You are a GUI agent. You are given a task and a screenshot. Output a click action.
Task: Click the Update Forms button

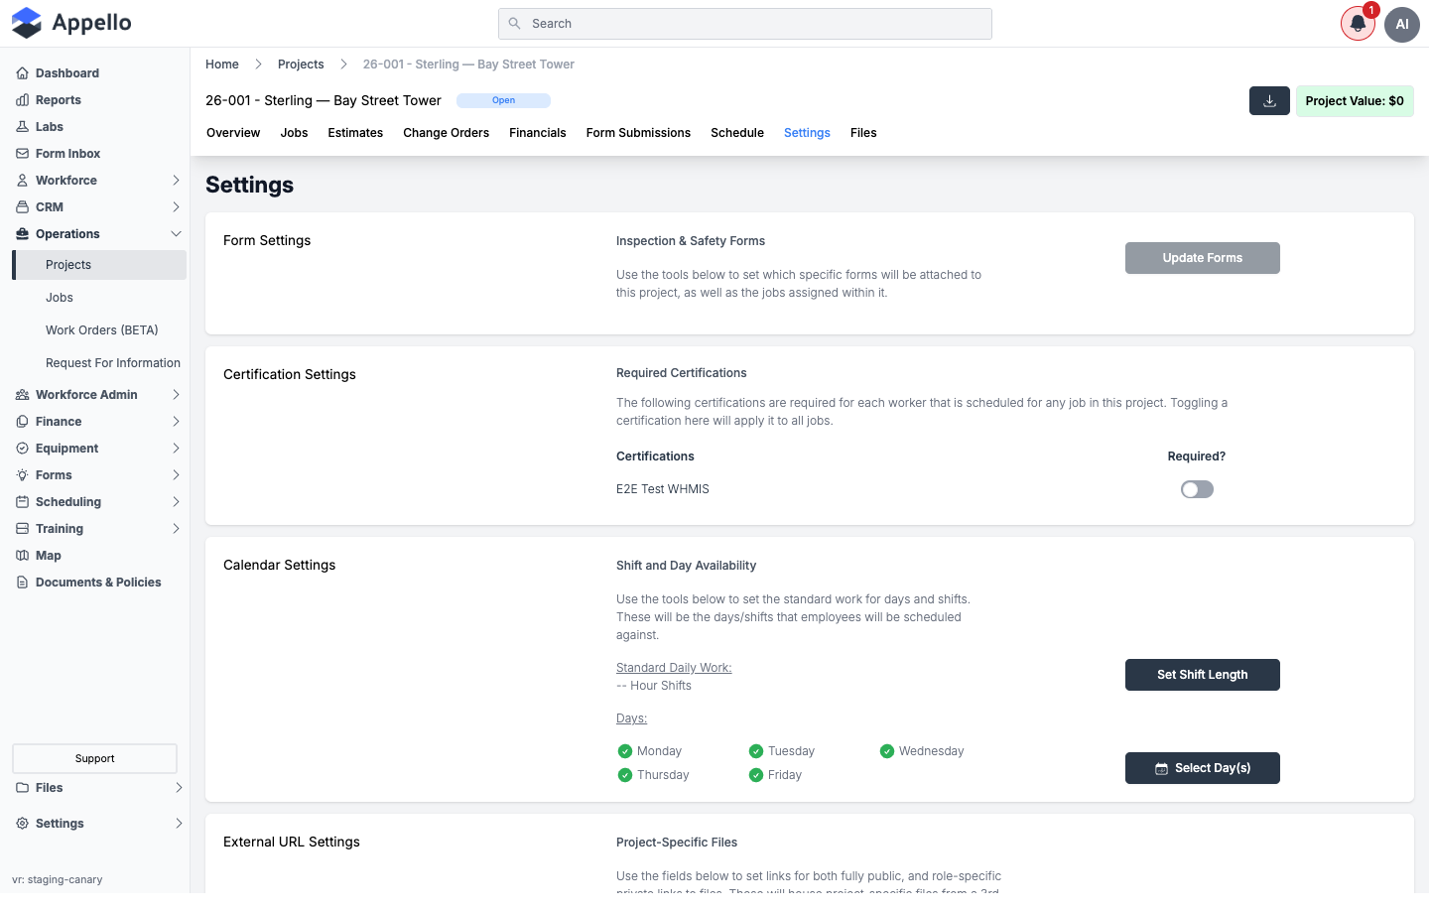[x=1203, y=258]
